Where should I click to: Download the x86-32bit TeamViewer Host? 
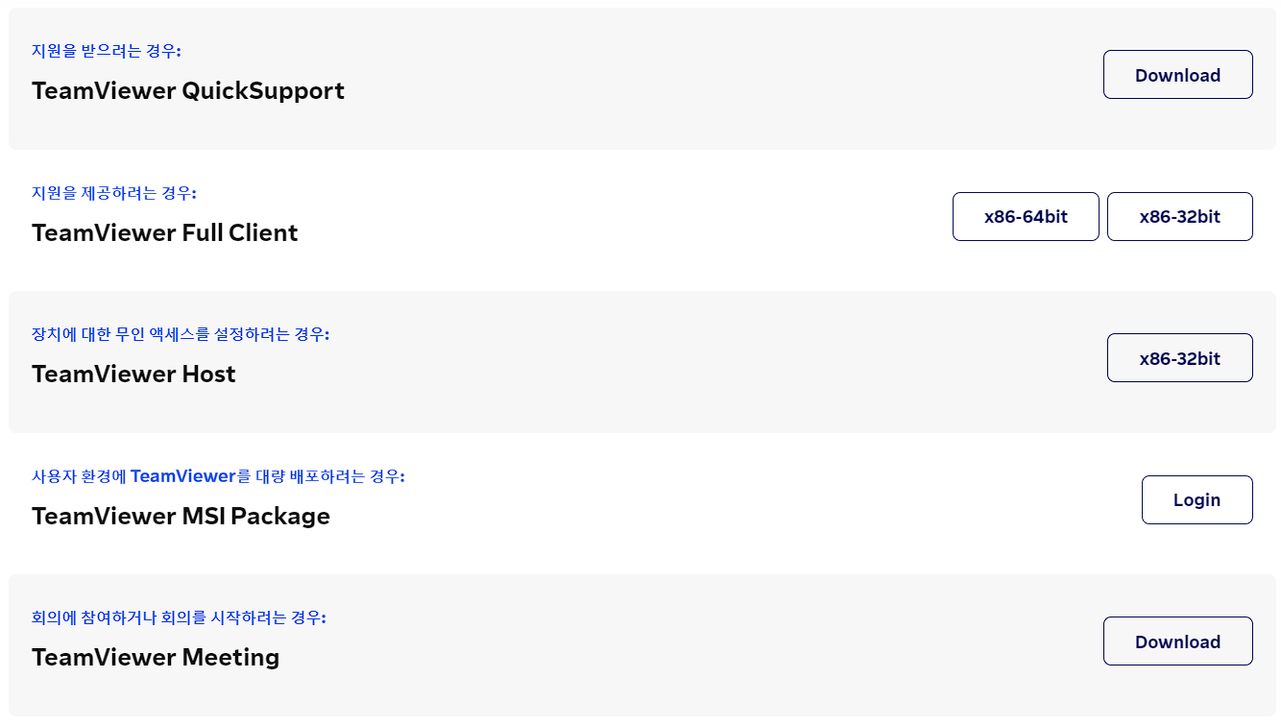[x=1179, y=357]
